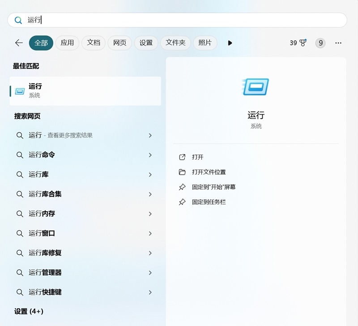Image resolution: width=358 pixels, height=326 pixels.
Task: Click the back arrow icon
Action: tap(19, 43)
